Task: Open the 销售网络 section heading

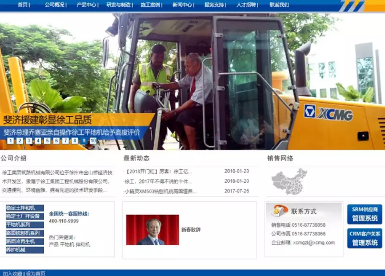Action: (280, 158)
